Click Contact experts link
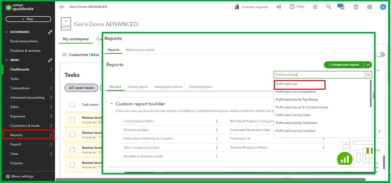Image resolution: width=391 pixels, height=183 pixels. click(255, 7)
